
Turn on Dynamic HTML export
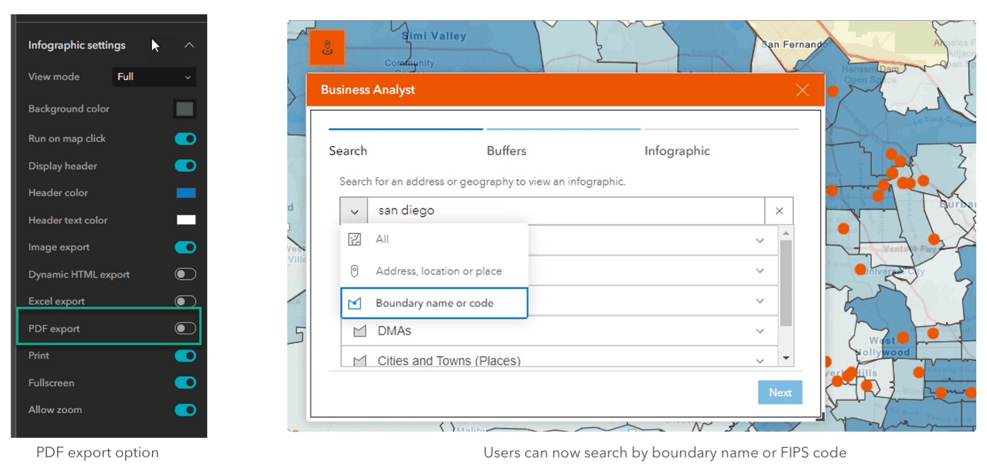click(x=185, y=274)
